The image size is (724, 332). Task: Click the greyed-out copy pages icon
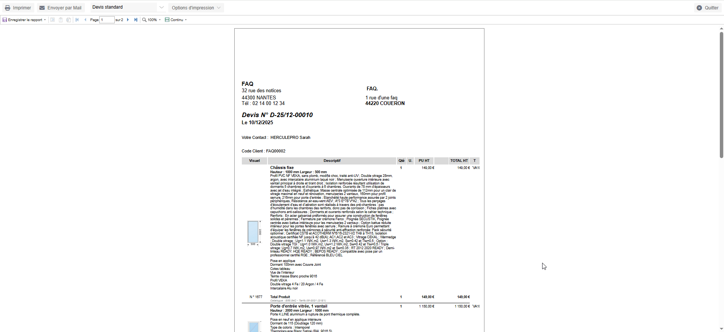click(68, 20)
